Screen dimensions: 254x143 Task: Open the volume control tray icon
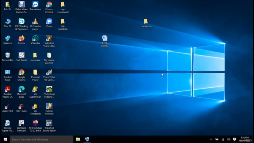pyautogui.click(x=229, y=139)
